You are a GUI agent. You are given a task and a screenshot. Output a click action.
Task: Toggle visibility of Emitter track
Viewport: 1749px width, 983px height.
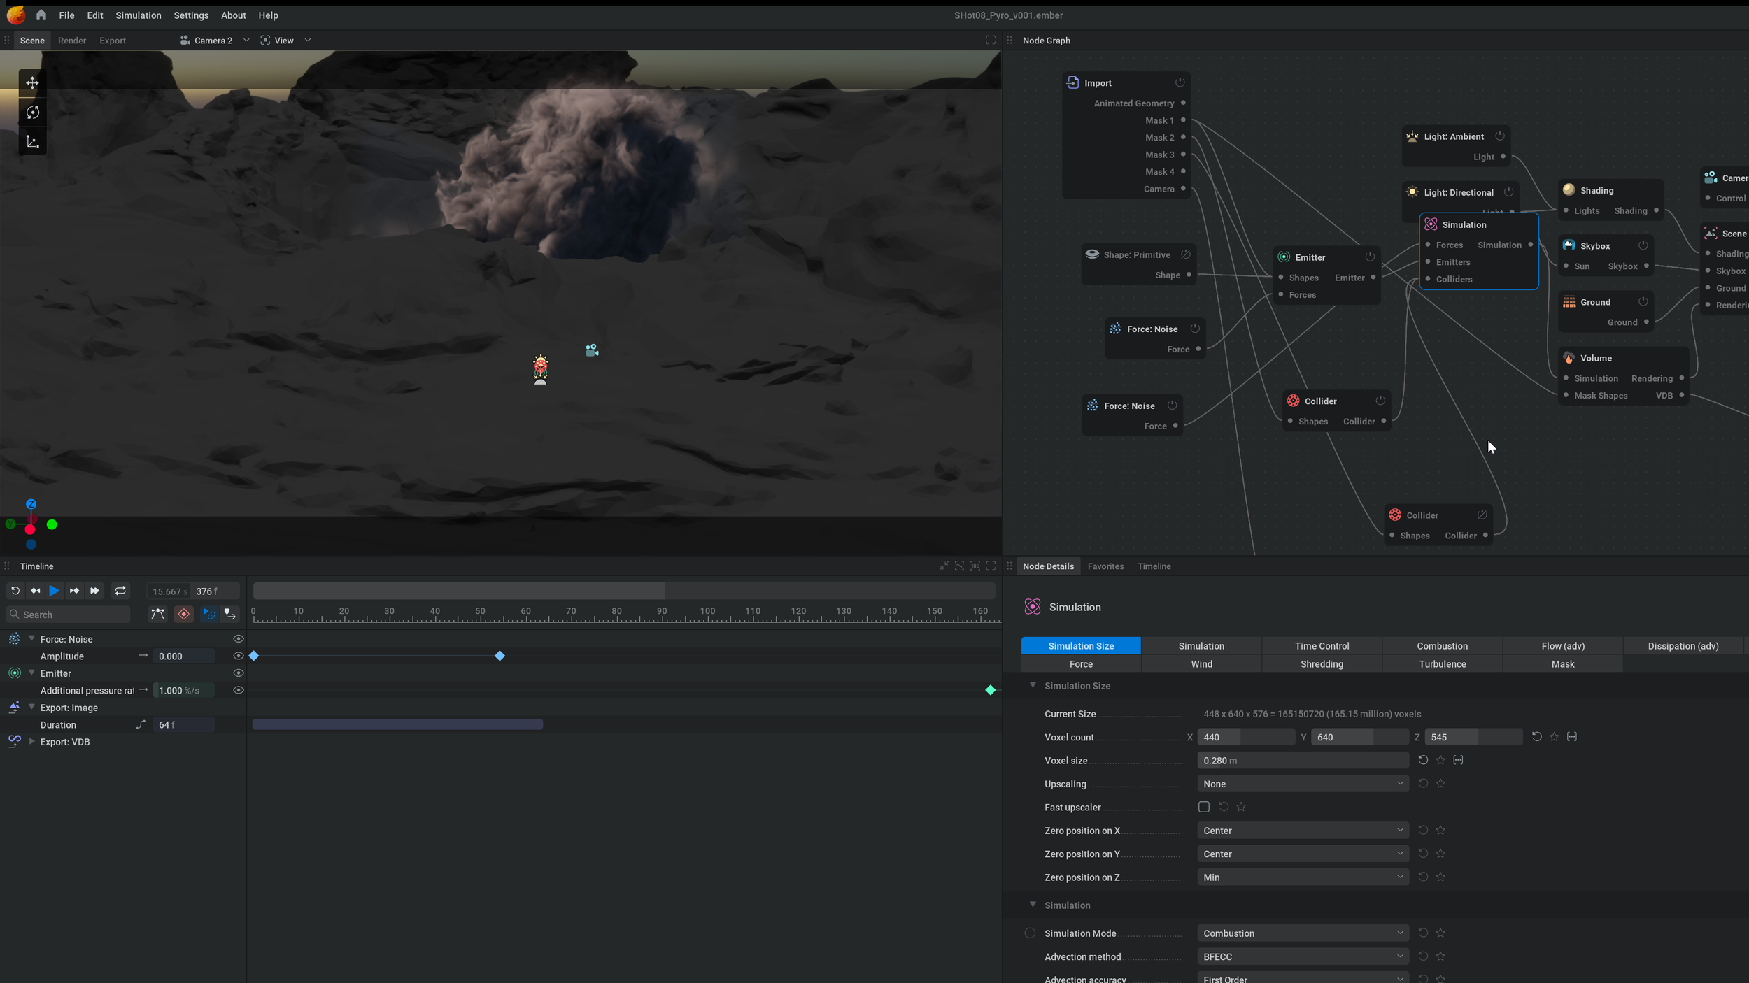[239, 673]
